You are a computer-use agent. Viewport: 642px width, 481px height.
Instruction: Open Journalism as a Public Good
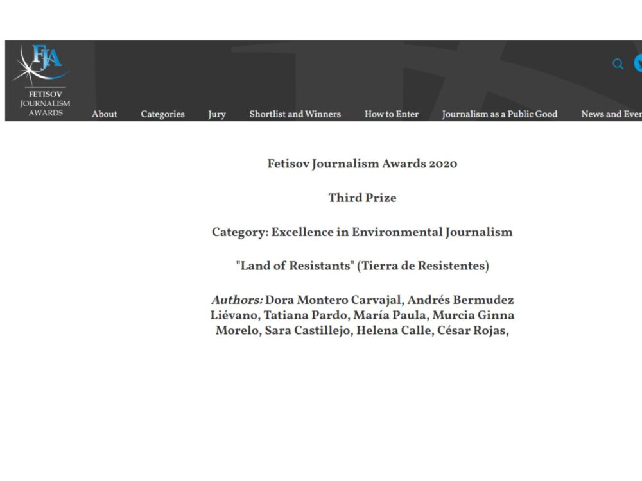point(500,114)
